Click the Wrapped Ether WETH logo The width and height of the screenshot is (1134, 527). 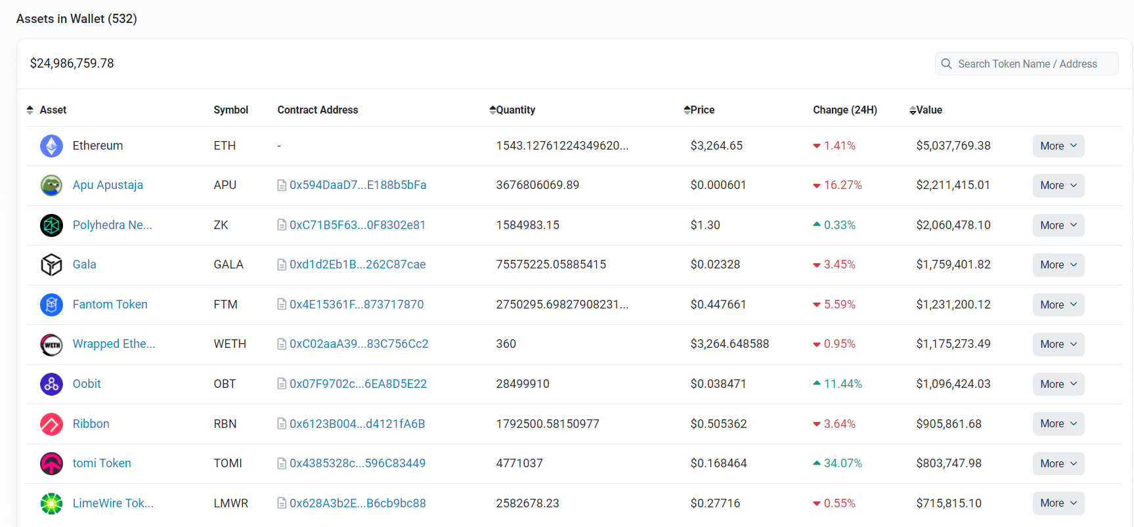51,344
